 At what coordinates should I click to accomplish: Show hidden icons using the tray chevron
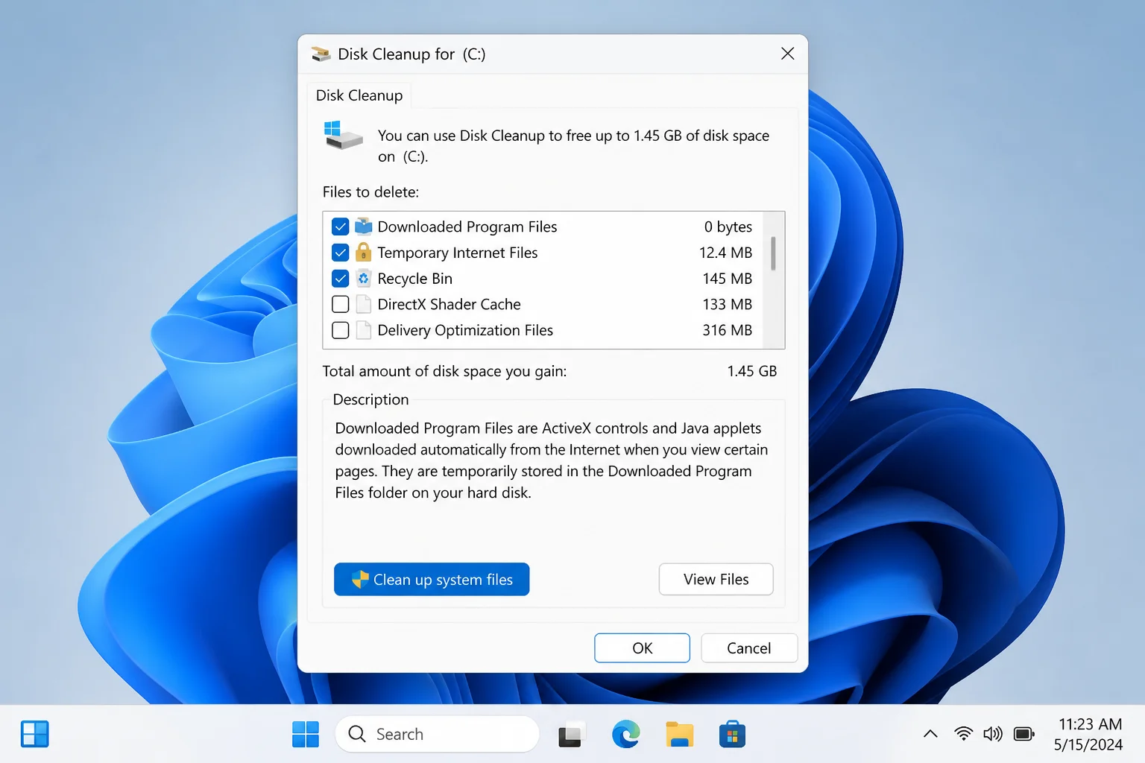(x=930, y=734)
